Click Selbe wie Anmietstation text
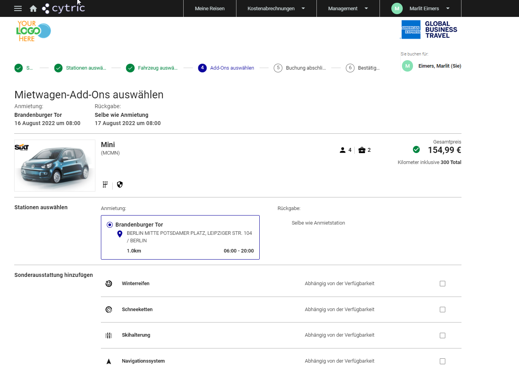This screenshot has height=365, width=519. pyautogui.click(x=318, y=223)
